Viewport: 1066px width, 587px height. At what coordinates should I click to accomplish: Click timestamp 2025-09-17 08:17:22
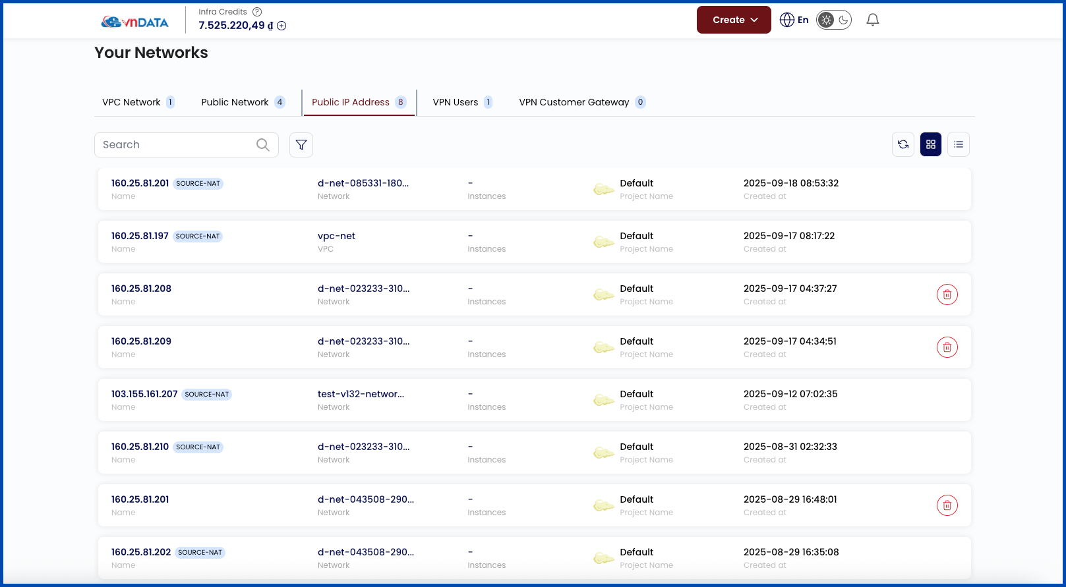tap(789, 236)
